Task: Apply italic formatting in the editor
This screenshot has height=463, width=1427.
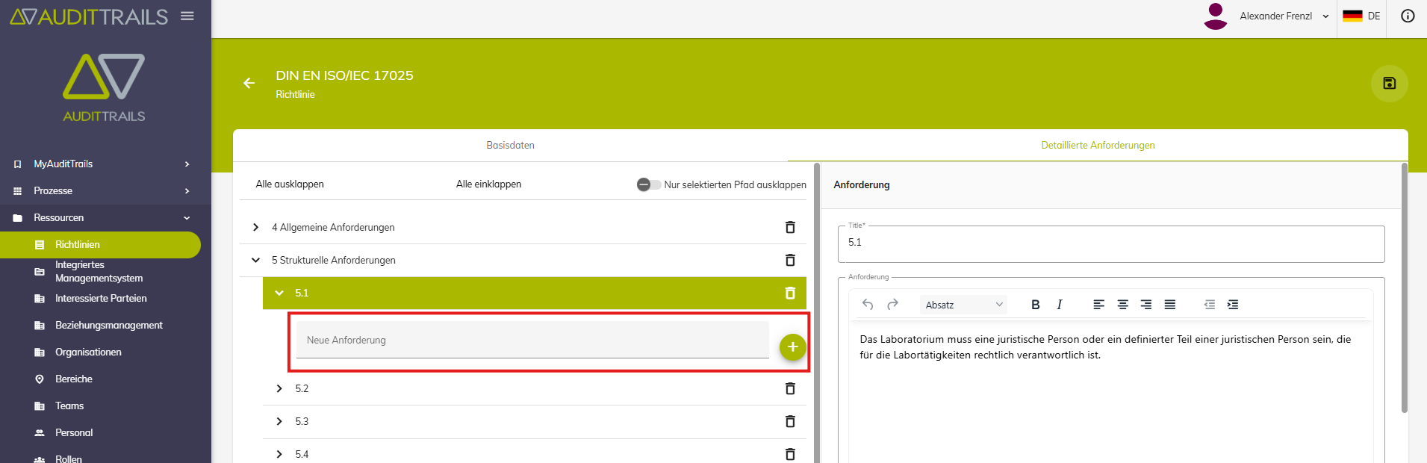Action: (1059, 304)
